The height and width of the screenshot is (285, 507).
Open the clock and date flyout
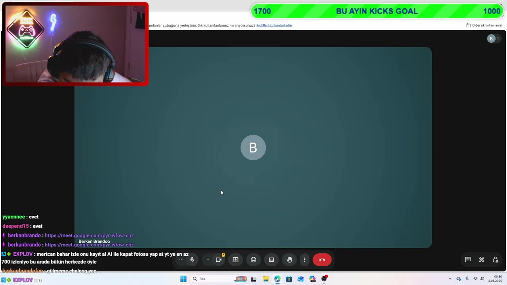click(495, 279)
